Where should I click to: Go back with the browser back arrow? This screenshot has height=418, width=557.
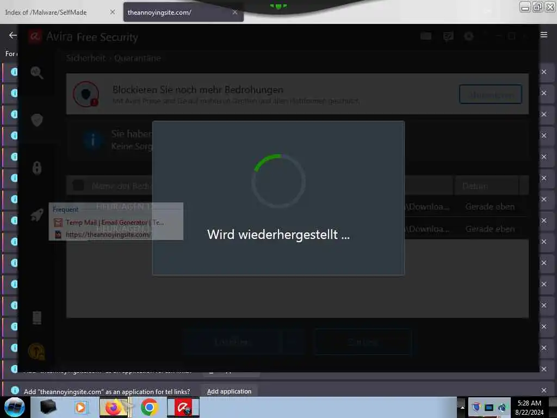tap(13, 35)
